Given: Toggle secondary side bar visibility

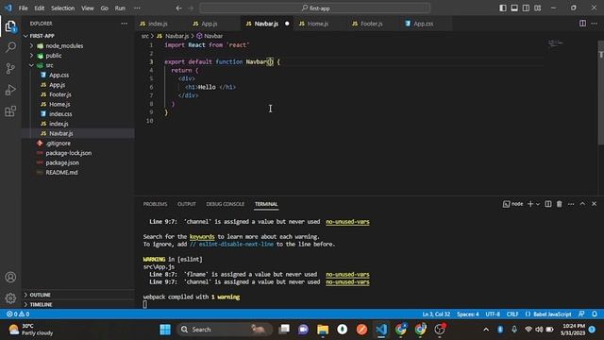Looking at the screenshot, I should [527, 8].
